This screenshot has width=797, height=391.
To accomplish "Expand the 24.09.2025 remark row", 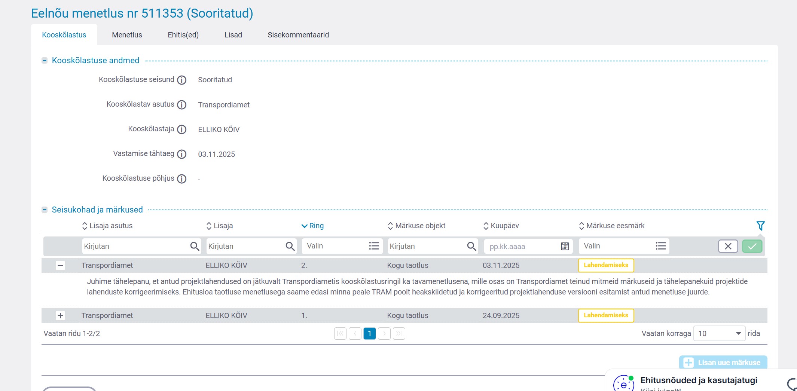I will click(60, 315).
